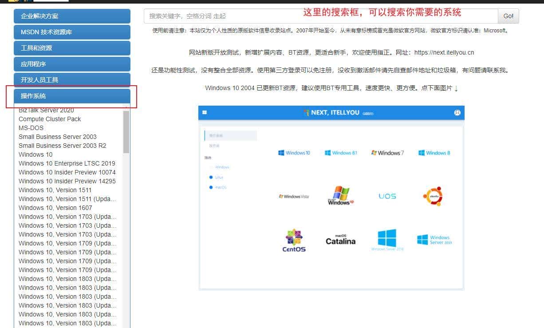
Task: Enable the Linux filter option
Action: pos(216,177)
